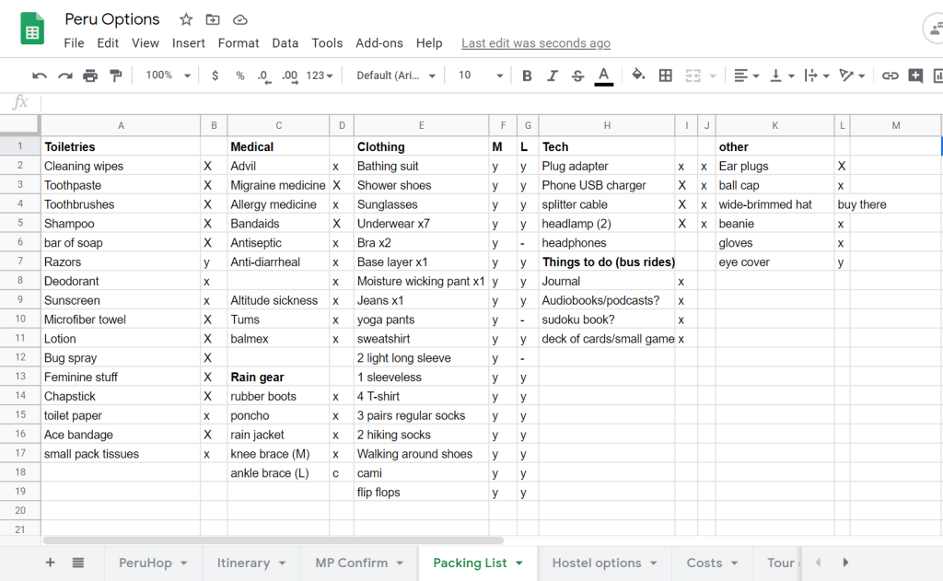Select the cell containing 'Altitude sickness'
The image size is (943, 581).
(x=277, y=300)
